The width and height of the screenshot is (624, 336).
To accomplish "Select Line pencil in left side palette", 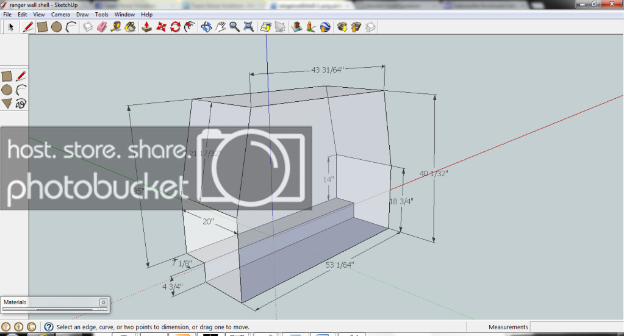I will (x=21, y=76).
